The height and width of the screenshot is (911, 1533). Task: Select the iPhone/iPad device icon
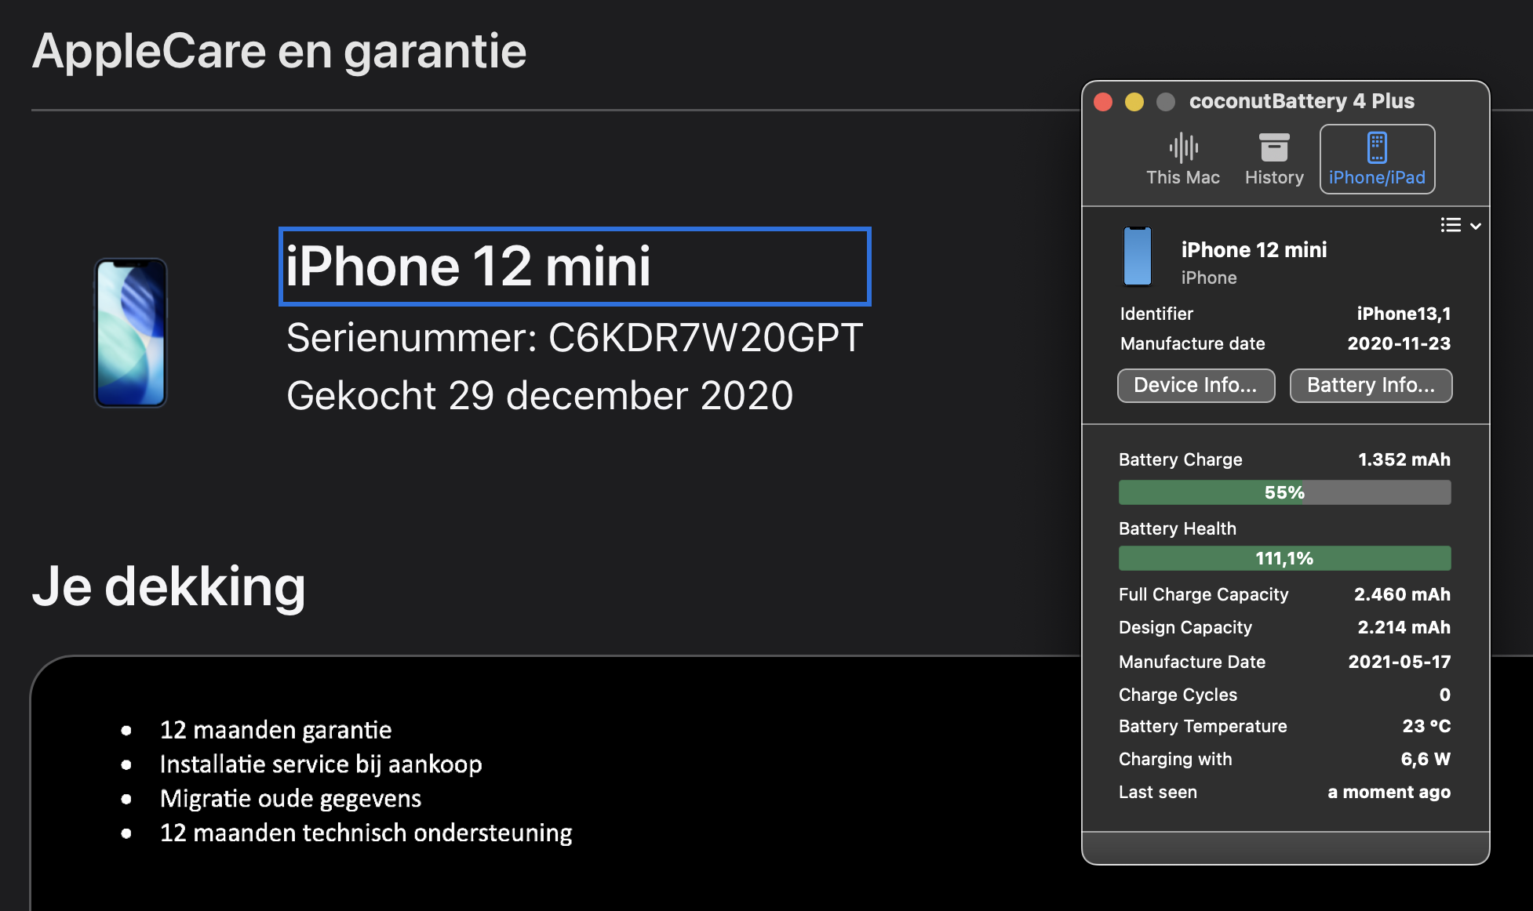tap(1377, 147)
